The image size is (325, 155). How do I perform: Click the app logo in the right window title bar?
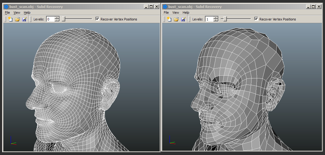click(165, 7)
